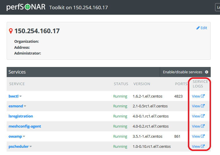Click the cut-off button in header corner
Image resolution: width=220 pixels, height=155 pixels.
pyautogui.click(x=218, y=7)
